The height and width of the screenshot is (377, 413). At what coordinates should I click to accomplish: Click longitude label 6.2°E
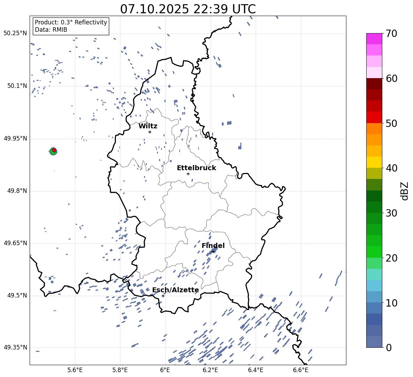210,370
